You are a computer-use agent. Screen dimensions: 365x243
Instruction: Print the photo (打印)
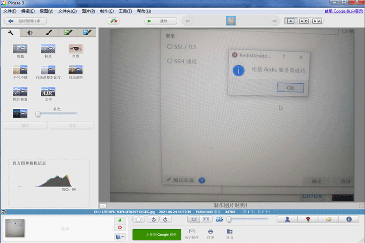(x=210, y=234)
